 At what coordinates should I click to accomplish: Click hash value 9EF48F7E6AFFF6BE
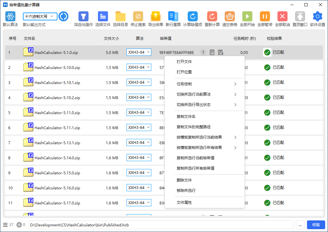tap(176, 52)
